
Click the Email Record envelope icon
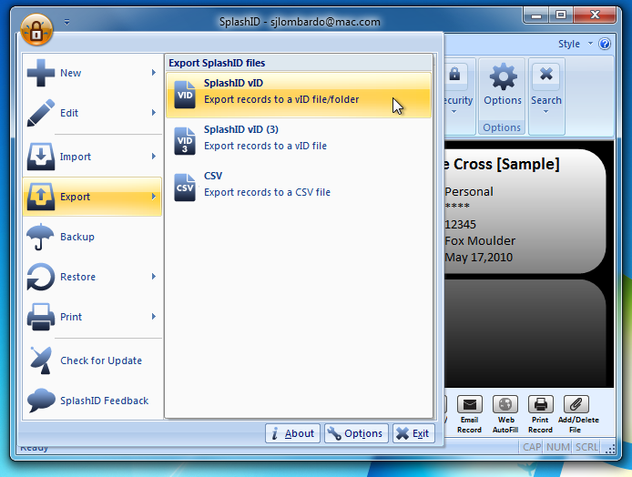pos(470,404)
